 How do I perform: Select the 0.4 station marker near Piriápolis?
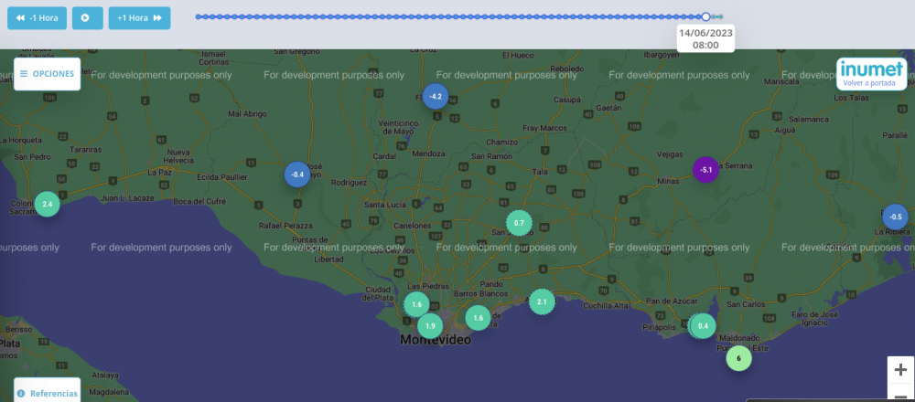(703, 325)
